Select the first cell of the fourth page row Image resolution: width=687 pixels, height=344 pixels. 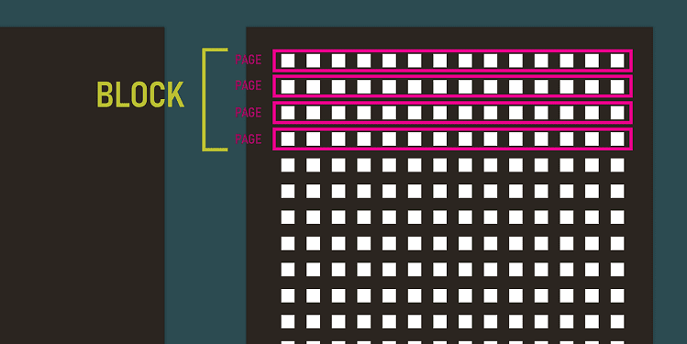tap(287, 139)
